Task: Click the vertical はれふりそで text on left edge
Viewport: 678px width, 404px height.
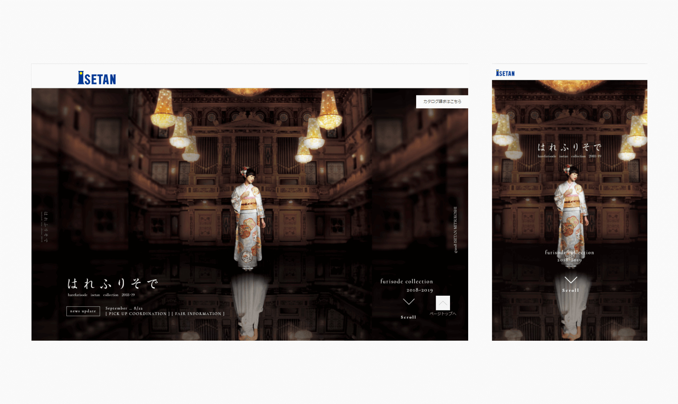Action: click(x=45, y=226)
